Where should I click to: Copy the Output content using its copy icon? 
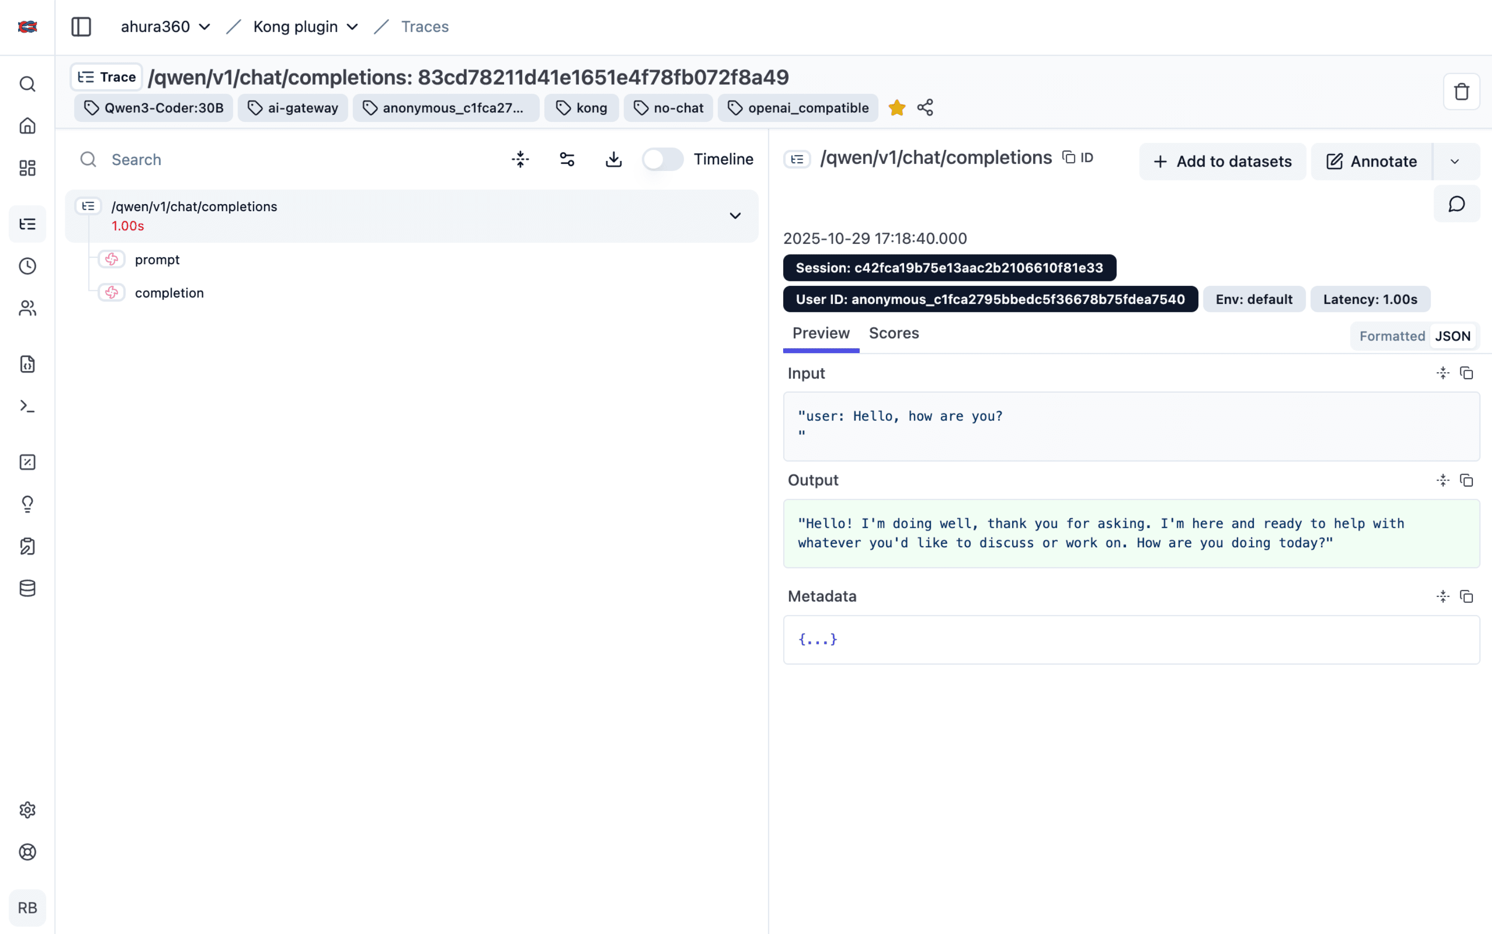1467,480
